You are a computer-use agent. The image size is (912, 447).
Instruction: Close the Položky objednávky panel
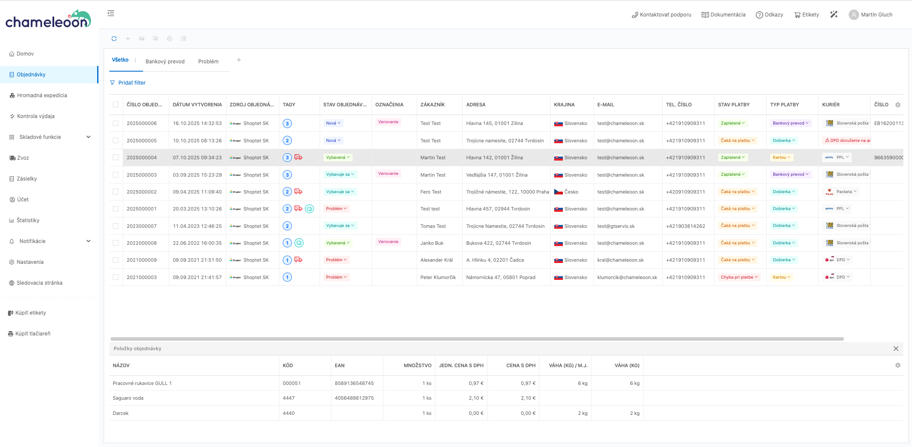click(896, 348)
